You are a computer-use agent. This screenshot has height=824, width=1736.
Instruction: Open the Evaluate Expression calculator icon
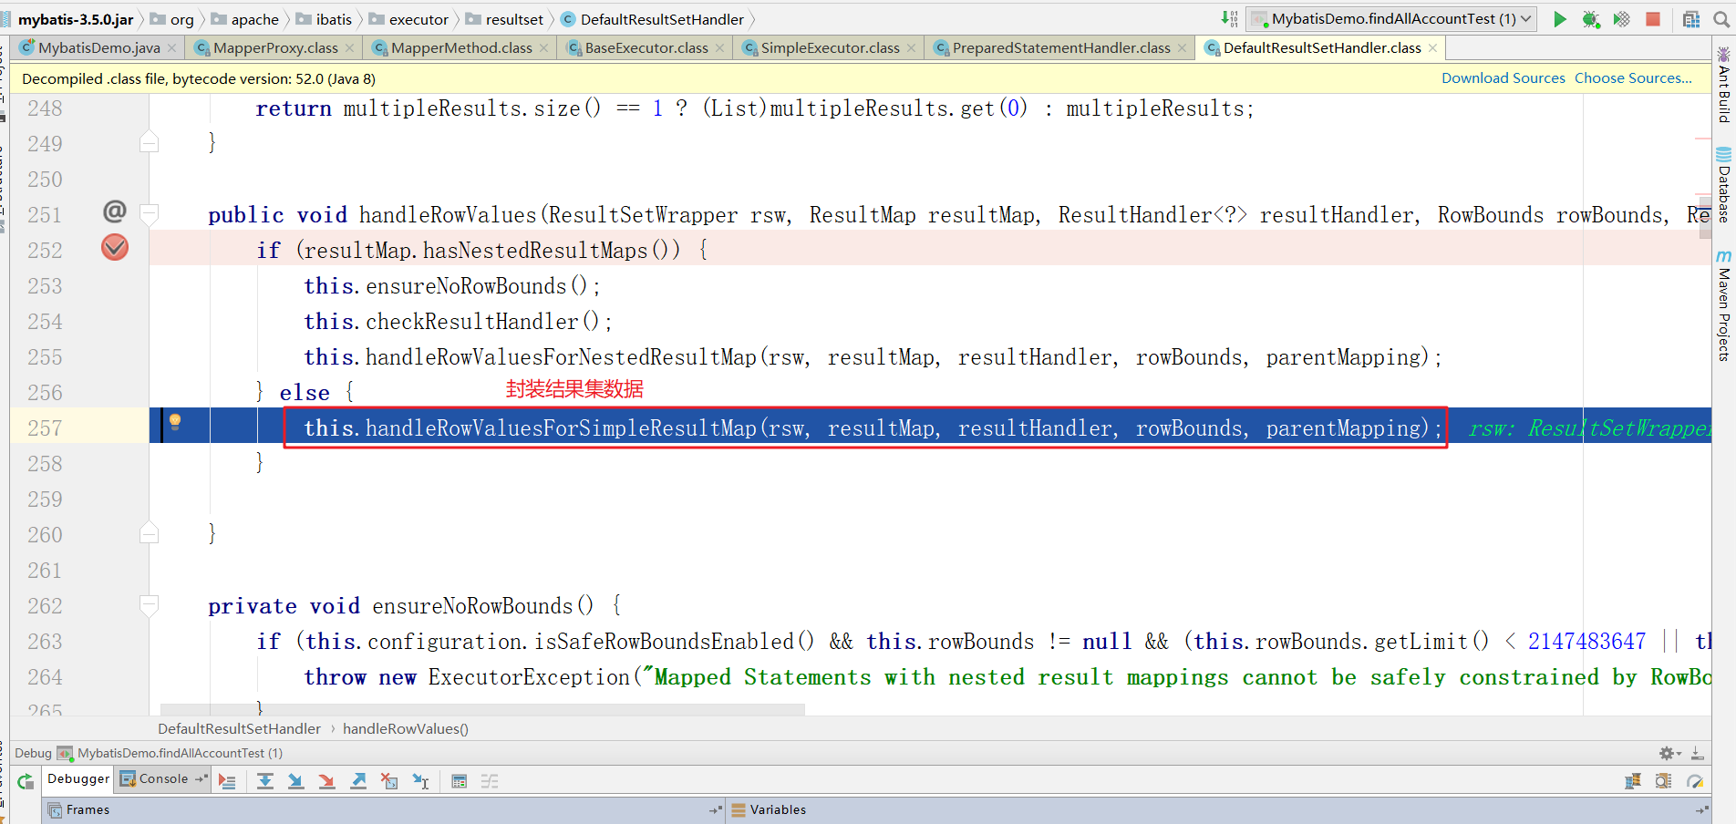click(459, 781)
